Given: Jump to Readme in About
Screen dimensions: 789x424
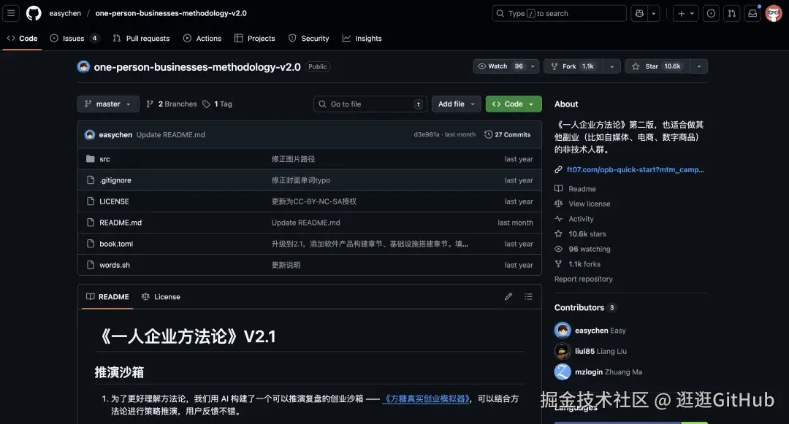Looking at the screenshot, I should [x=576, y=189].
